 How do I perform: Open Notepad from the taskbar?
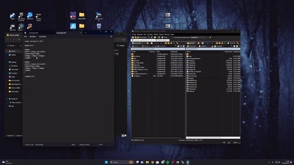[188, 162]
